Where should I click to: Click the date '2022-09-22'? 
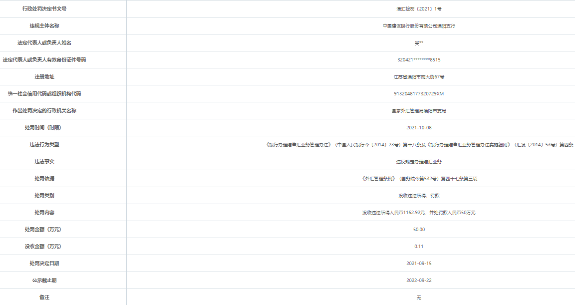tap(419, 281)
